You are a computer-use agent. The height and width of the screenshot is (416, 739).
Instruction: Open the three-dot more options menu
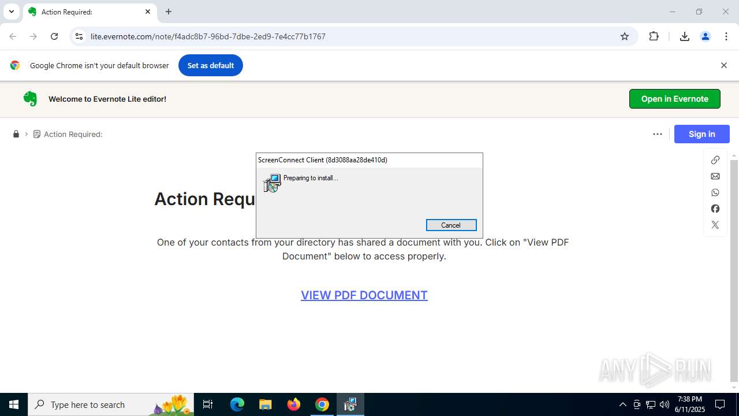tap(658, 134)
